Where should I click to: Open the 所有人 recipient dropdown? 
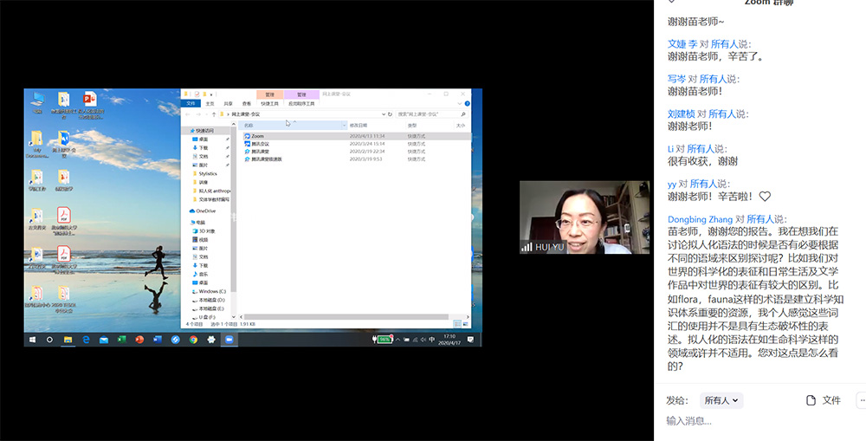click(x=722, y=400)
